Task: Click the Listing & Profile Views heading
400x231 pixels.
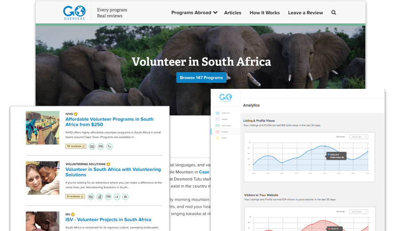Action: [x=259, y=120]
